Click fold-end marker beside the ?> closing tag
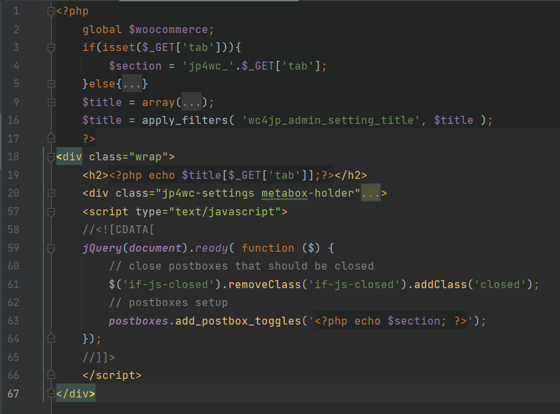The height and width of the screenshot is (414, 560). tap(51, 138)
